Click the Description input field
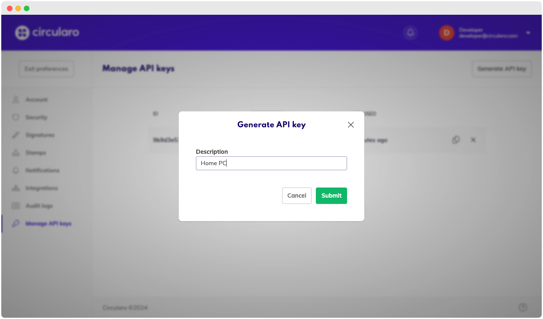Image resolution: width=543 pixels, height=319 pixels. point(271,163)
